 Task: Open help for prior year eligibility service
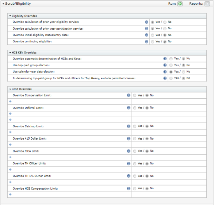click(146, 22)
